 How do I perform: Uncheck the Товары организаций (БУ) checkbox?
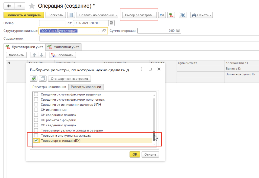click(36, 141)
